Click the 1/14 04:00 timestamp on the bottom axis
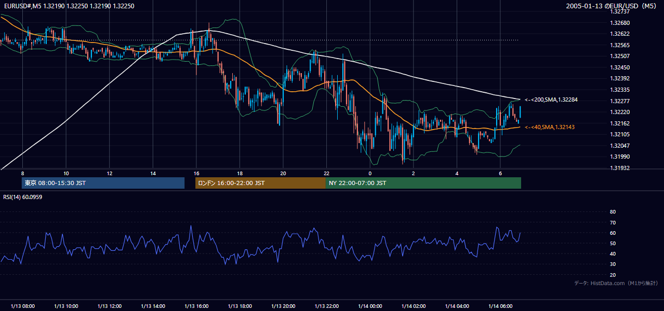664x311 pixels. pyautogui.click(x=457, y=306)
